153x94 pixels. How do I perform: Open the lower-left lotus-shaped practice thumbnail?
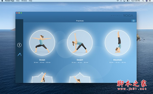coord(42,78)
